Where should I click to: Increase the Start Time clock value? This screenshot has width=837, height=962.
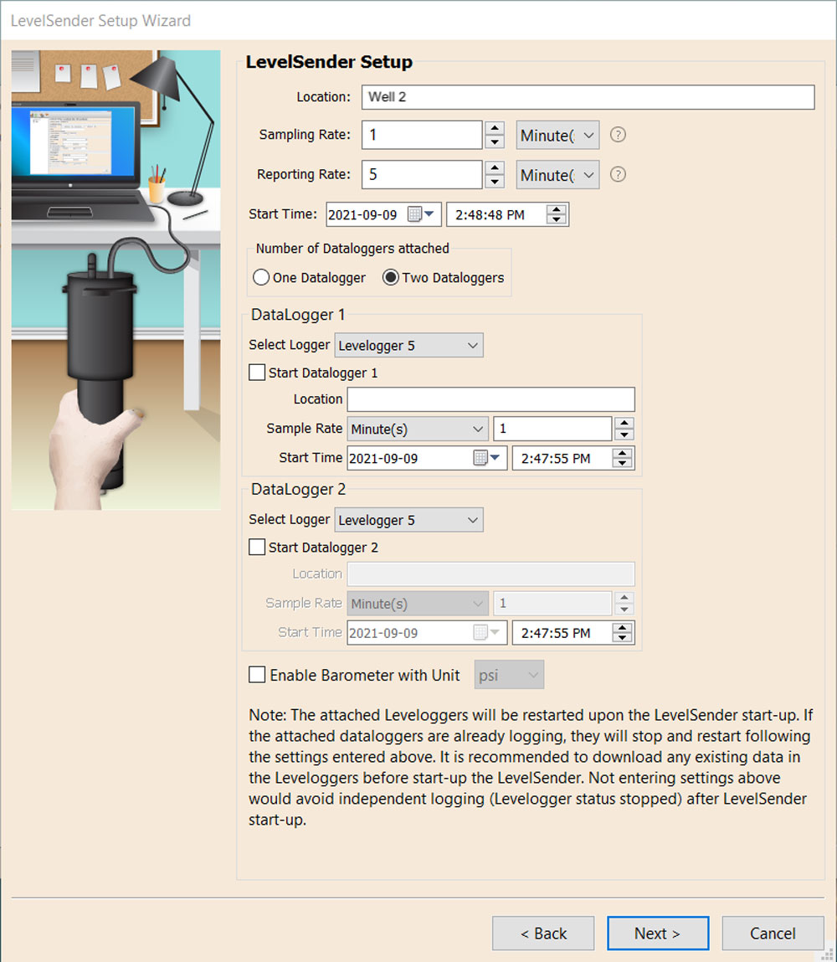pyautogui.click(x=557, y=208)
